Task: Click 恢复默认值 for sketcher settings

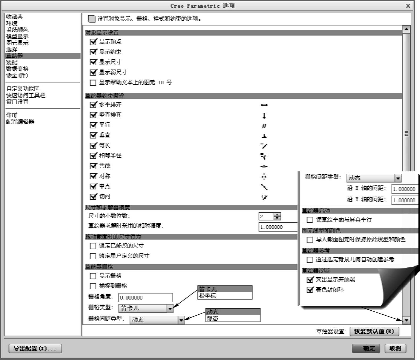Action: 374,331
